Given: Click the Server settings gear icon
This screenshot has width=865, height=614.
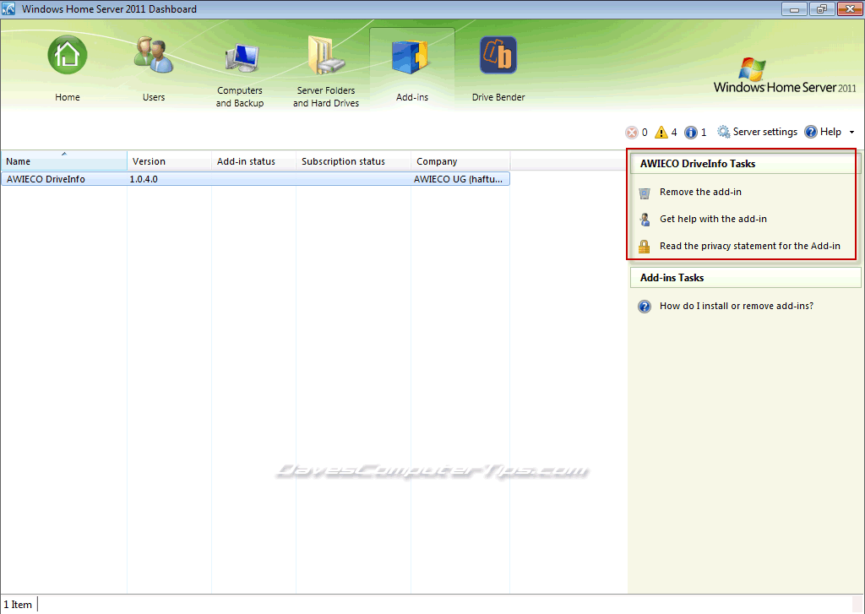Looking at the screenshot, I should [x=723, y=132].
